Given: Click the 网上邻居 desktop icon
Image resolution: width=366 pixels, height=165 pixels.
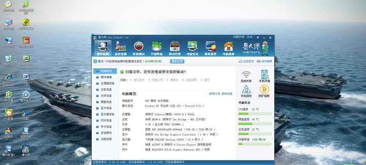Looking at the screenshot, I should point(9,42).
